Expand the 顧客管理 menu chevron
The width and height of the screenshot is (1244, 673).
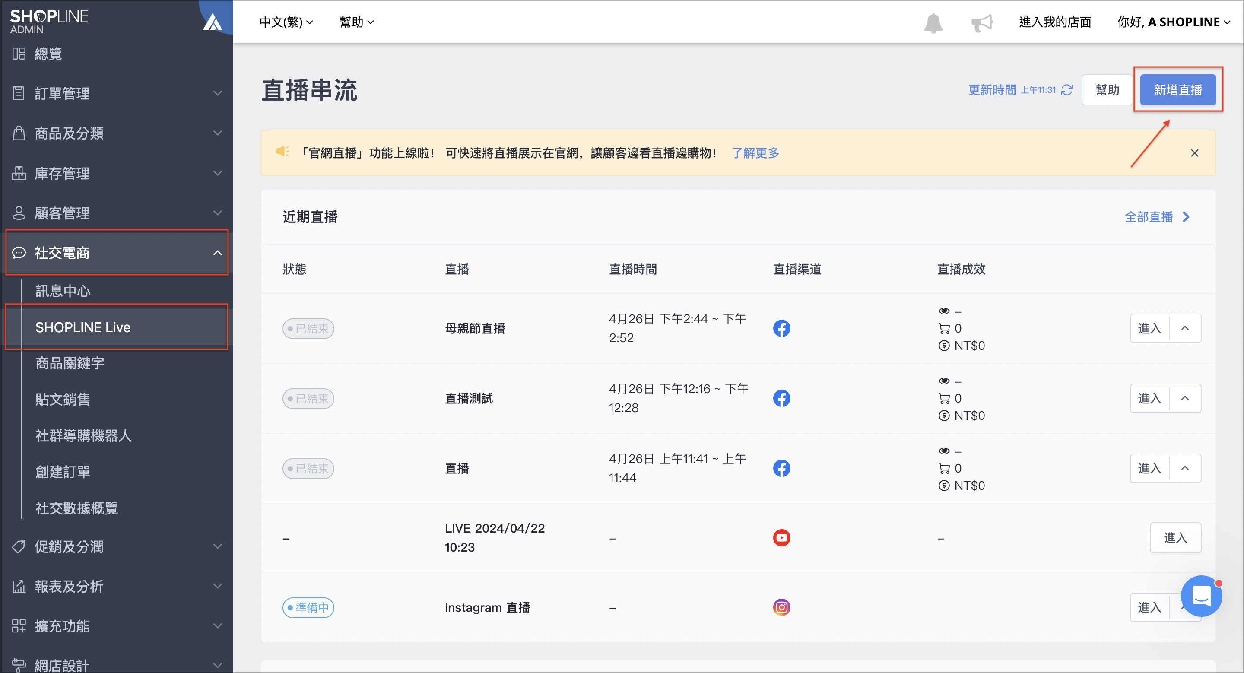tap(218, 213)
